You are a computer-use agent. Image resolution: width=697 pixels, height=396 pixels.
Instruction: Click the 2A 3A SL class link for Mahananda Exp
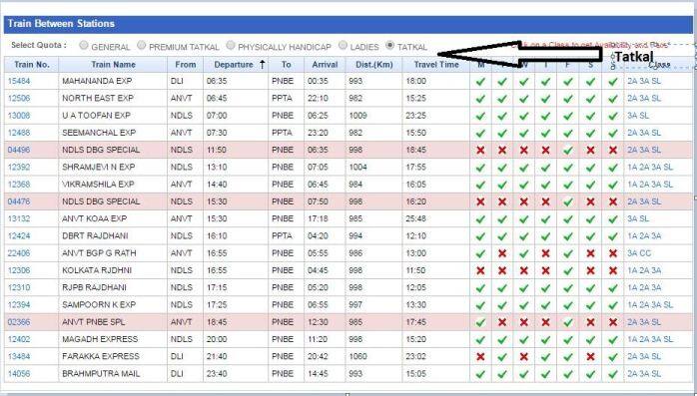click(644, 81)
